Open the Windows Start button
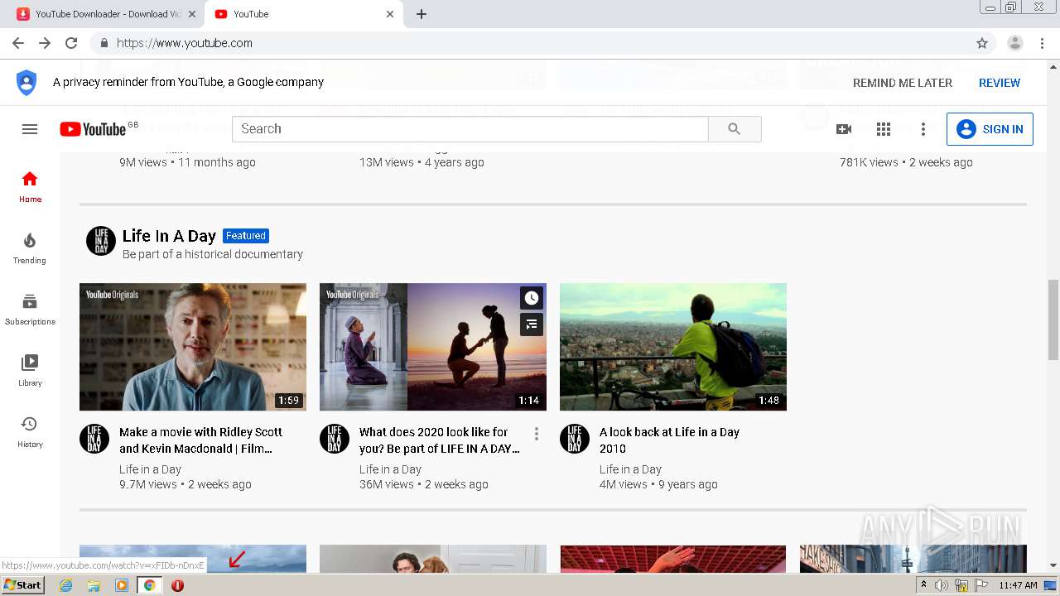1060x596 pixels. tap(22, 585)
